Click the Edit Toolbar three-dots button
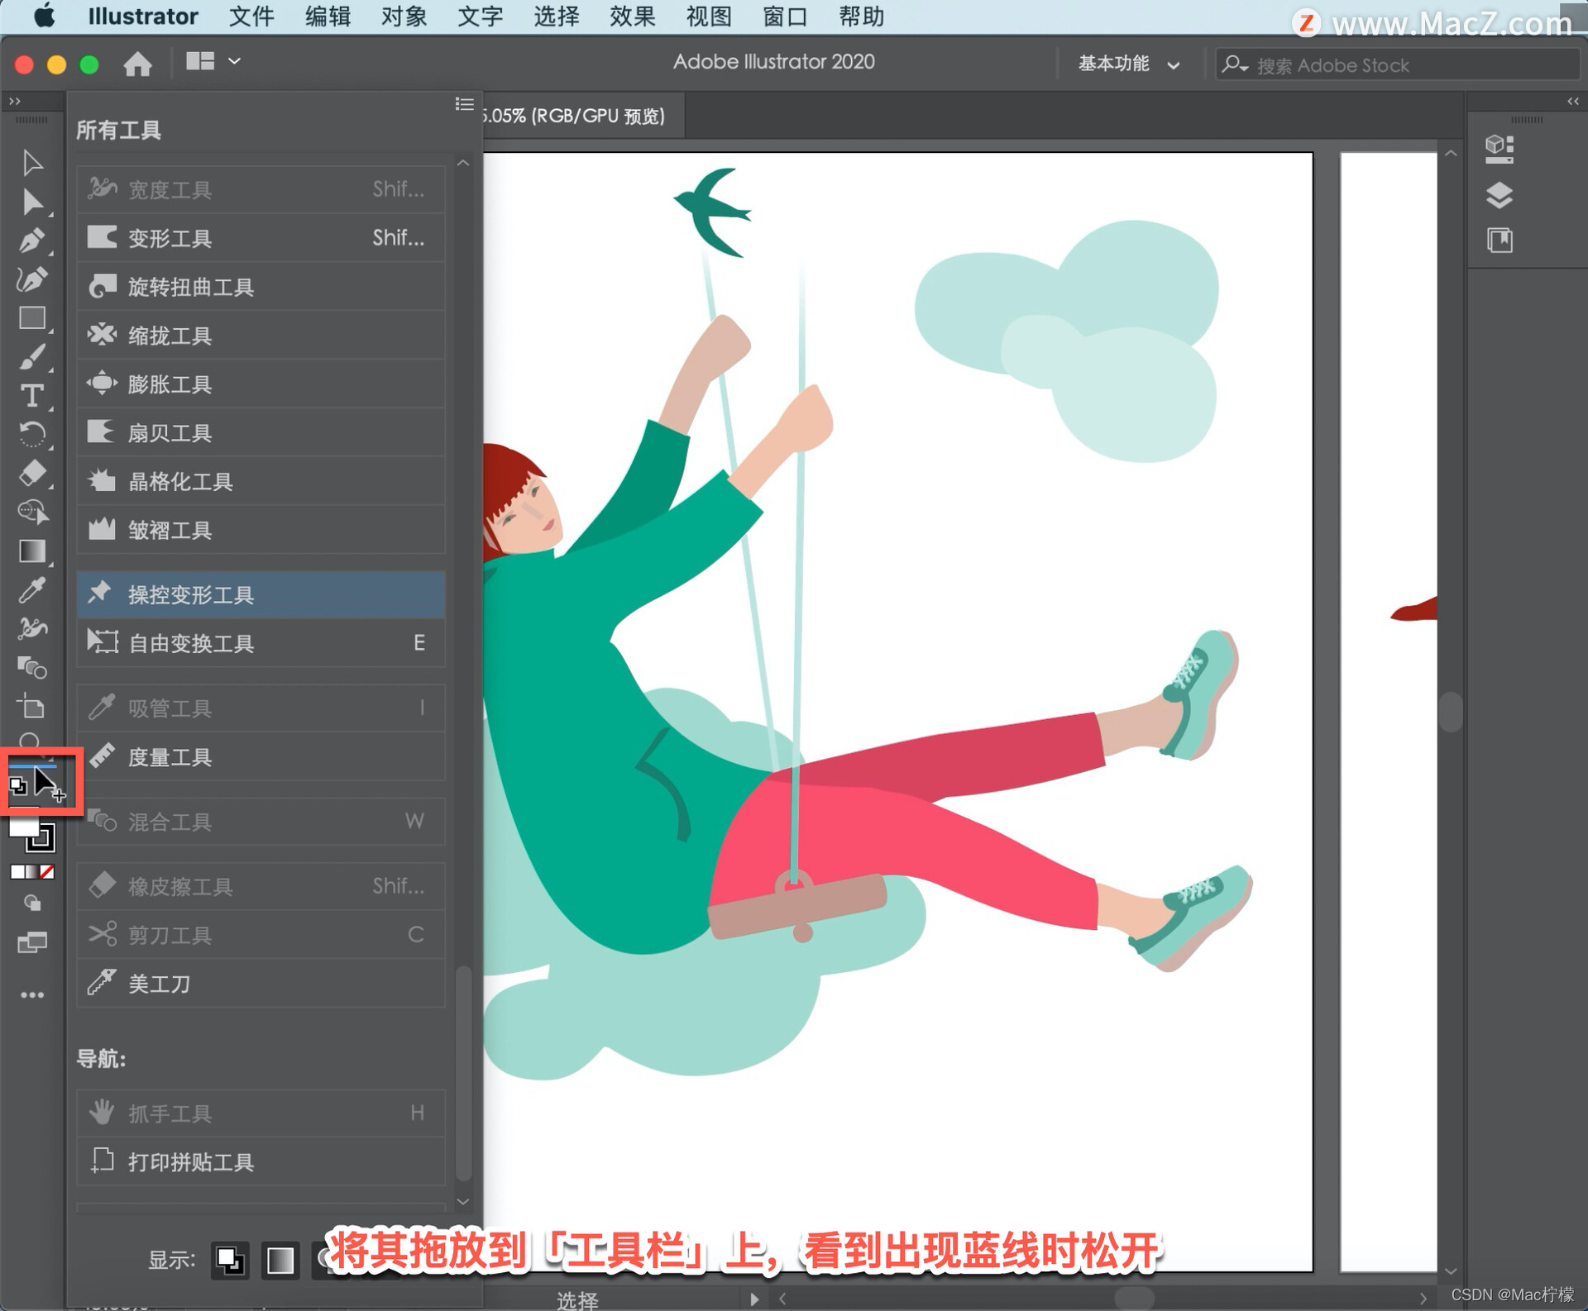This screenshot has width=1588, height=1311. click(31, 995)
